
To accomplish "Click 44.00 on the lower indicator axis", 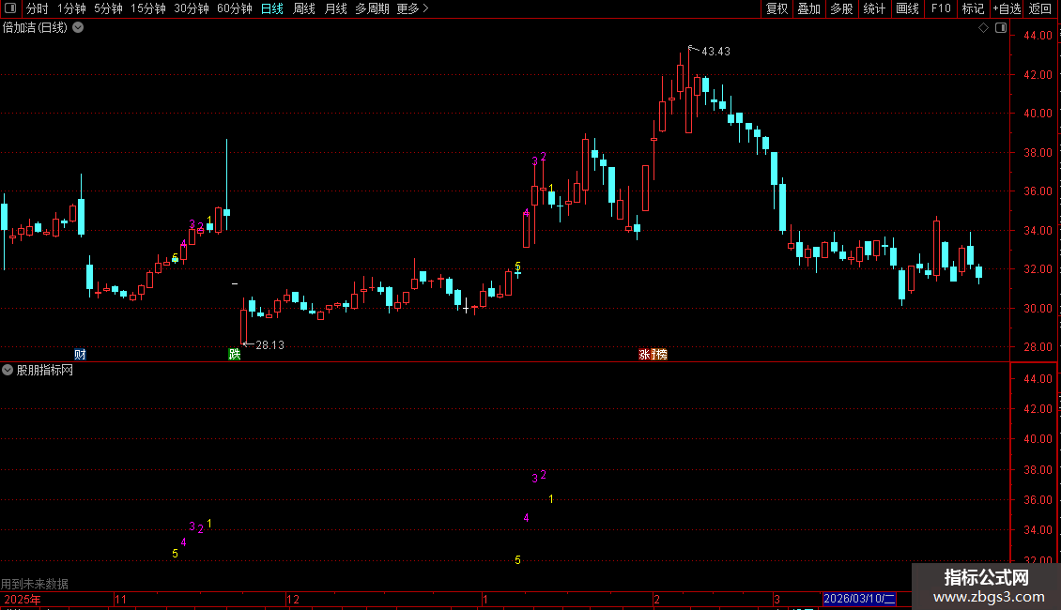I will pos(1038,379).
